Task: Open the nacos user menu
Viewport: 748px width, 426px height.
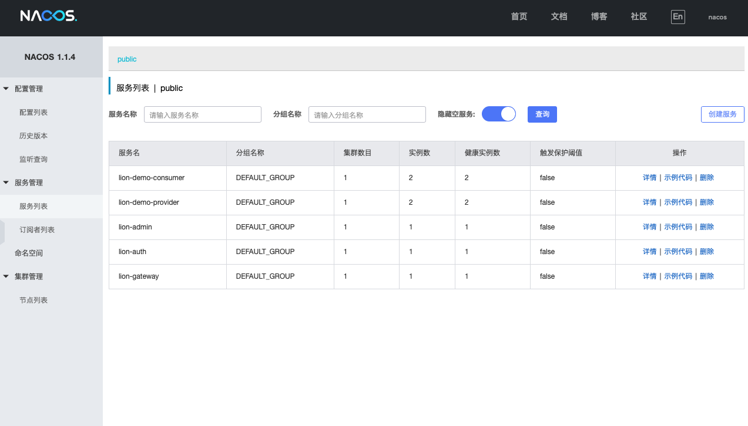Action: coord(717,17)
